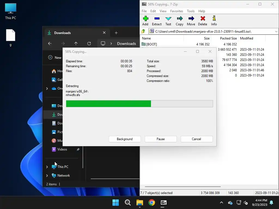
Task: Select the [BOOT] folder in 7-Zip
Action: (150, 44)
